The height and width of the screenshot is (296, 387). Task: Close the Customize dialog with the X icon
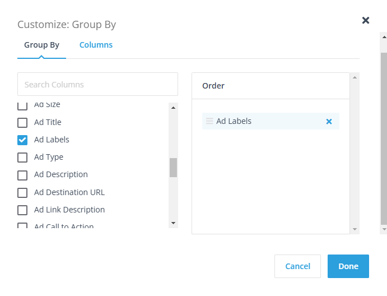[x=366, y=20]
